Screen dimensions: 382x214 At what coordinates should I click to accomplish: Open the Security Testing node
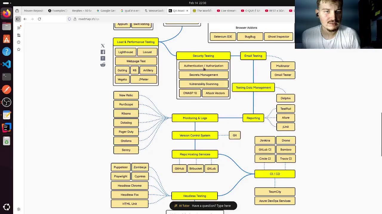203,56
